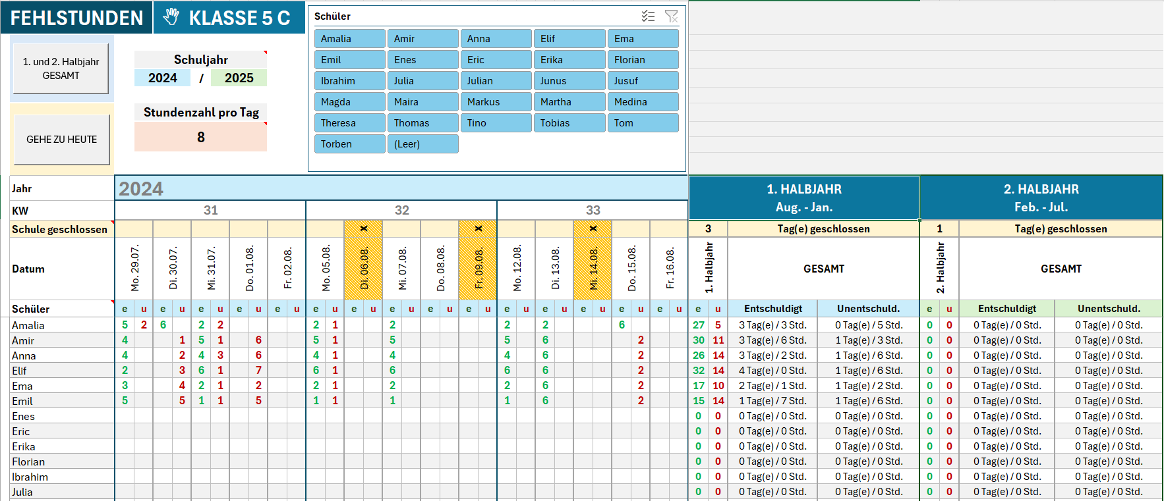Screen dimensions: 1164x501
Task: Select the 1. HALBJAHR Aug. - Jan. header
Action: click(x=803, y=198)
